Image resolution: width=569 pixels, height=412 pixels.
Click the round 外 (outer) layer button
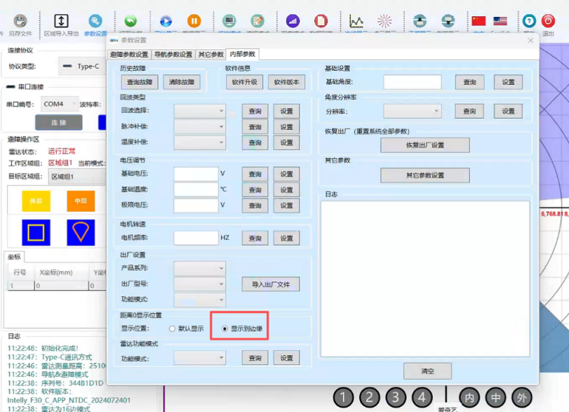pyautogui.click(x=522, y=398)
